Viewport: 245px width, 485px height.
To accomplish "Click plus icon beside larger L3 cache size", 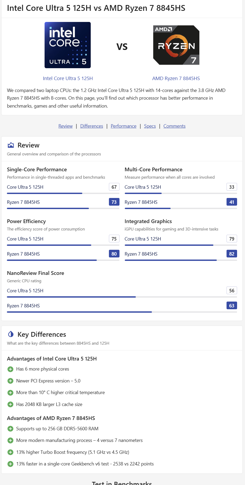I will 11,404.
